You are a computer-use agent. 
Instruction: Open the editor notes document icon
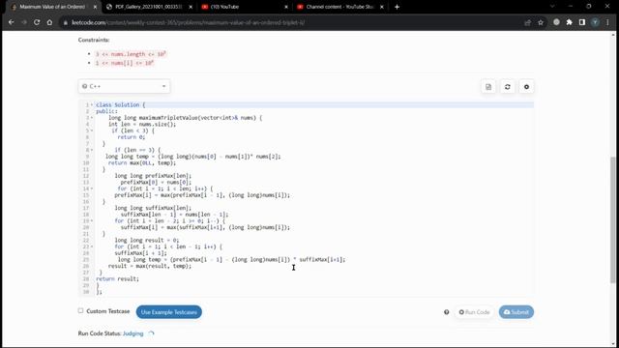(488, 87)
